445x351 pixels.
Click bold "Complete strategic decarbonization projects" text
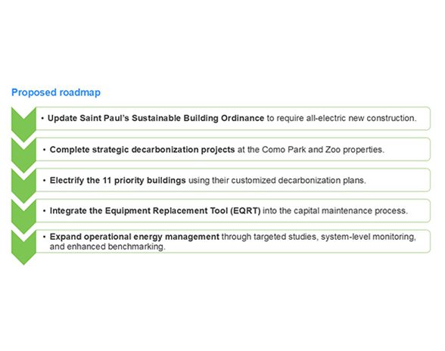pos(142,150)
